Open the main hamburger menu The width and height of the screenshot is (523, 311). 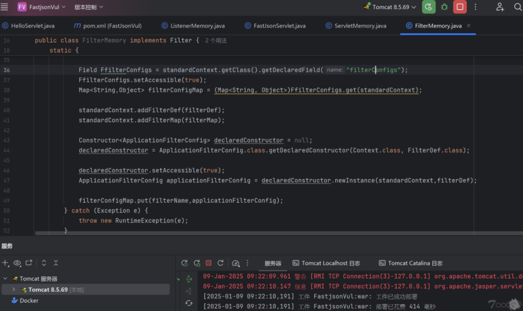coord(4,7)
